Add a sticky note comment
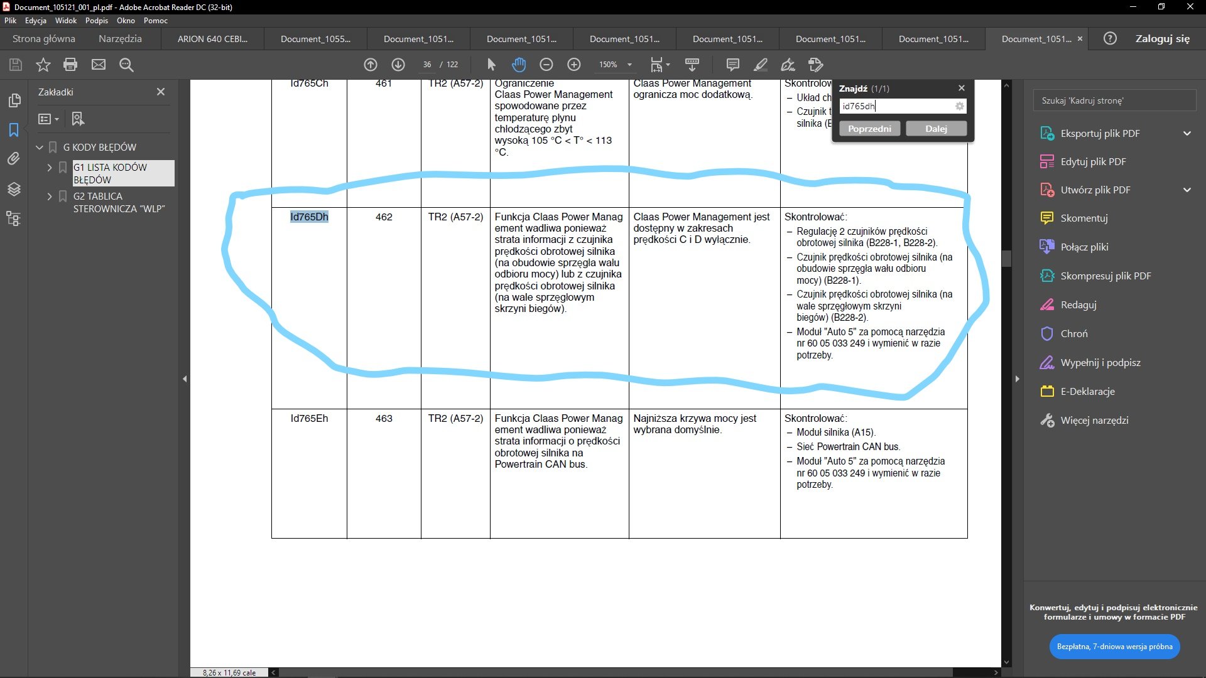Screen dimensions: 1206x678 (732, 65)
